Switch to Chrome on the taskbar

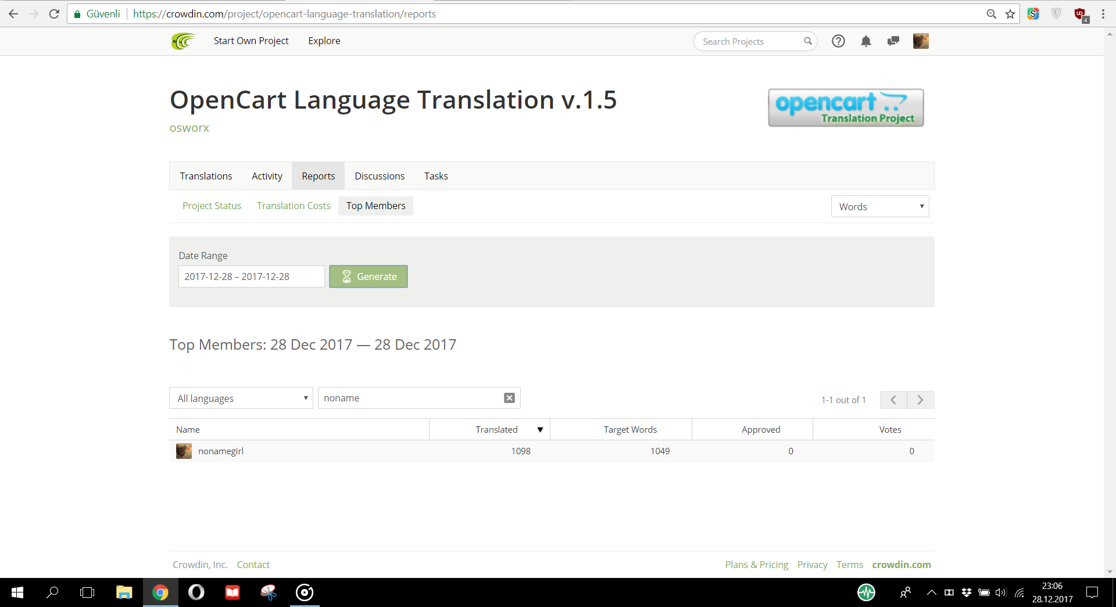click(x=160, y=592)
